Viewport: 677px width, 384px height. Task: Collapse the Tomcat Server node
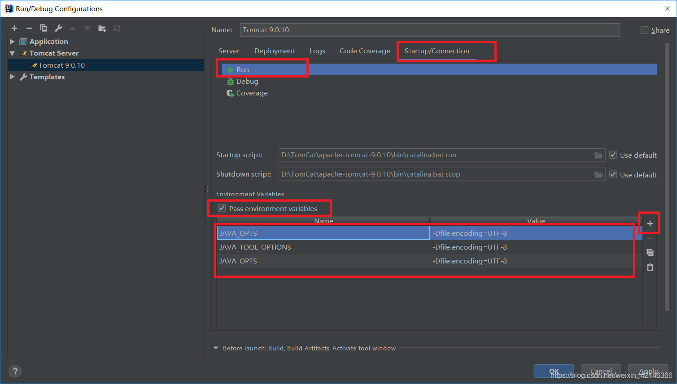click(12, 53)
